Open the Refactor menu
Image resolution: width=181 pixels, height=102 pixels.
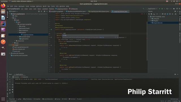coord(39,6)
